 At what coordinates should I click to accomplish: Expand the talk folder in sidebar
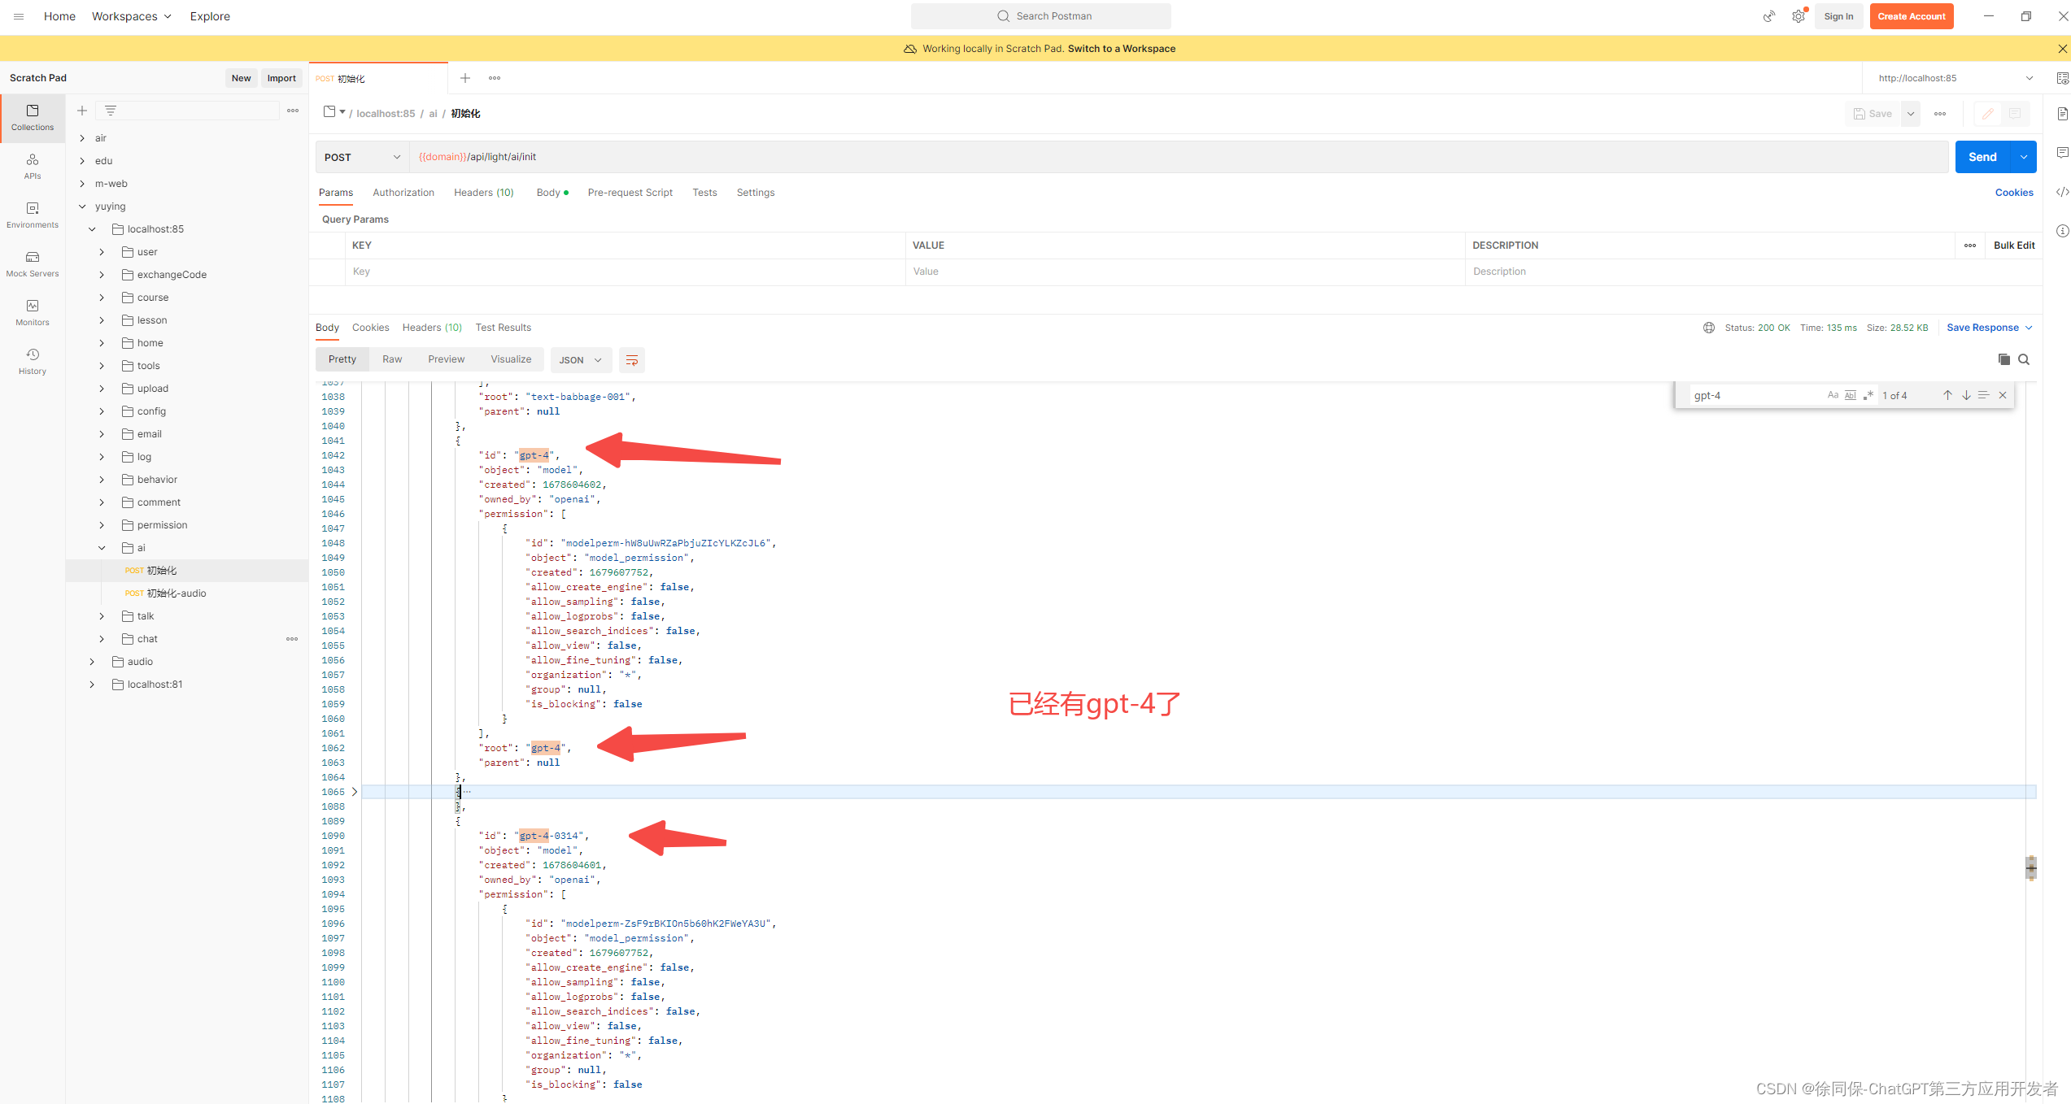coord(102,616)
